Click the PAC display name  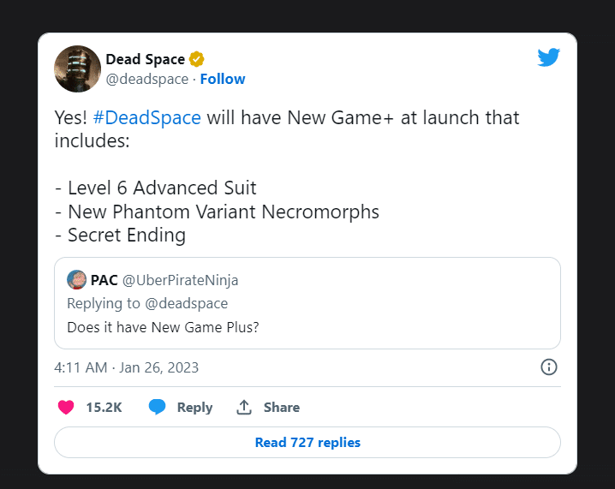104,280
